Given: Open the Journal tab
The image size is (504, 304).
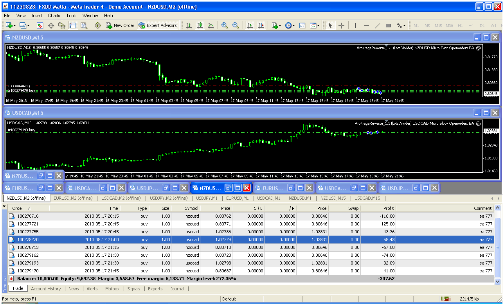Looking at the screenshot, I should coord(177,289).
